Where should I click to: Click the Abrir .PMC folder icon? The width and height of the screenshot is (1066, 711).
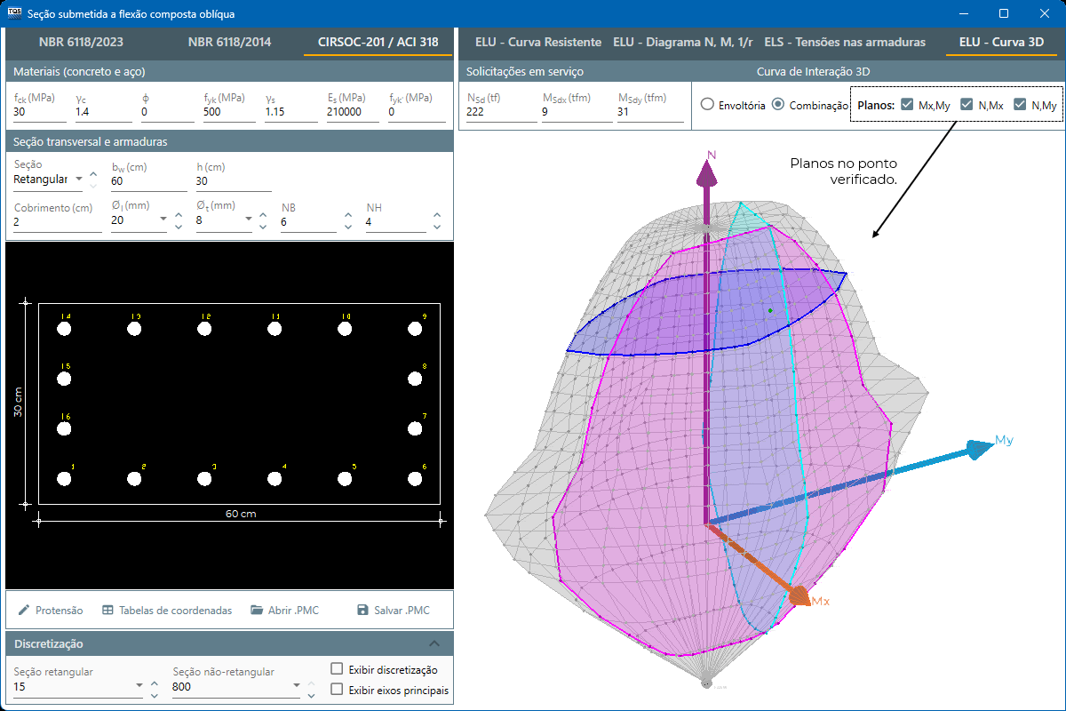[257, 611]
